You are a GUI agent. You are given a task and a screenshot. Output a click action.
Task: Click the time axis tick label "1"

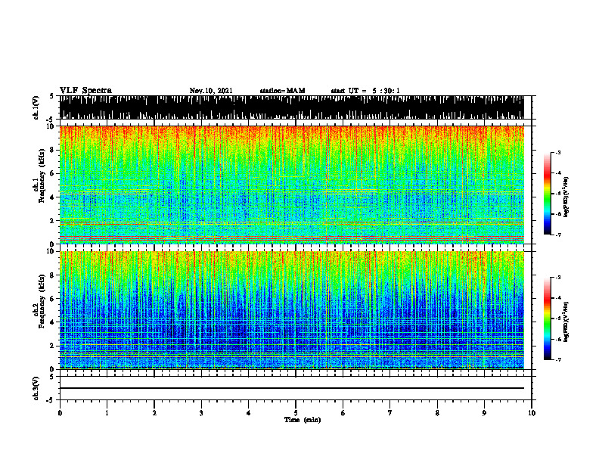(x=107, y=413)
